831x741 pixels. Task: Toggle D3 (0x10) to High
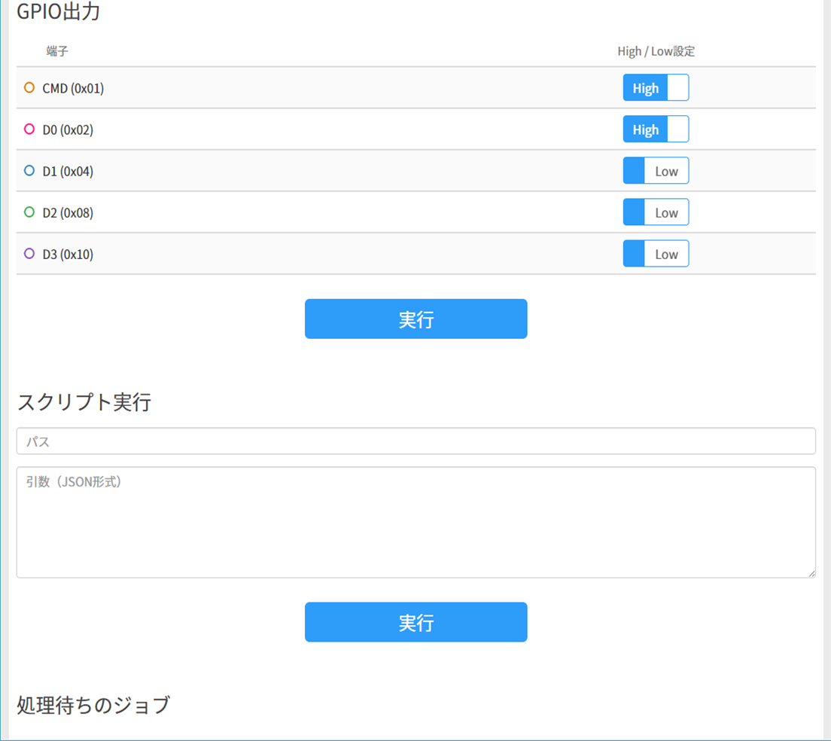656,253
